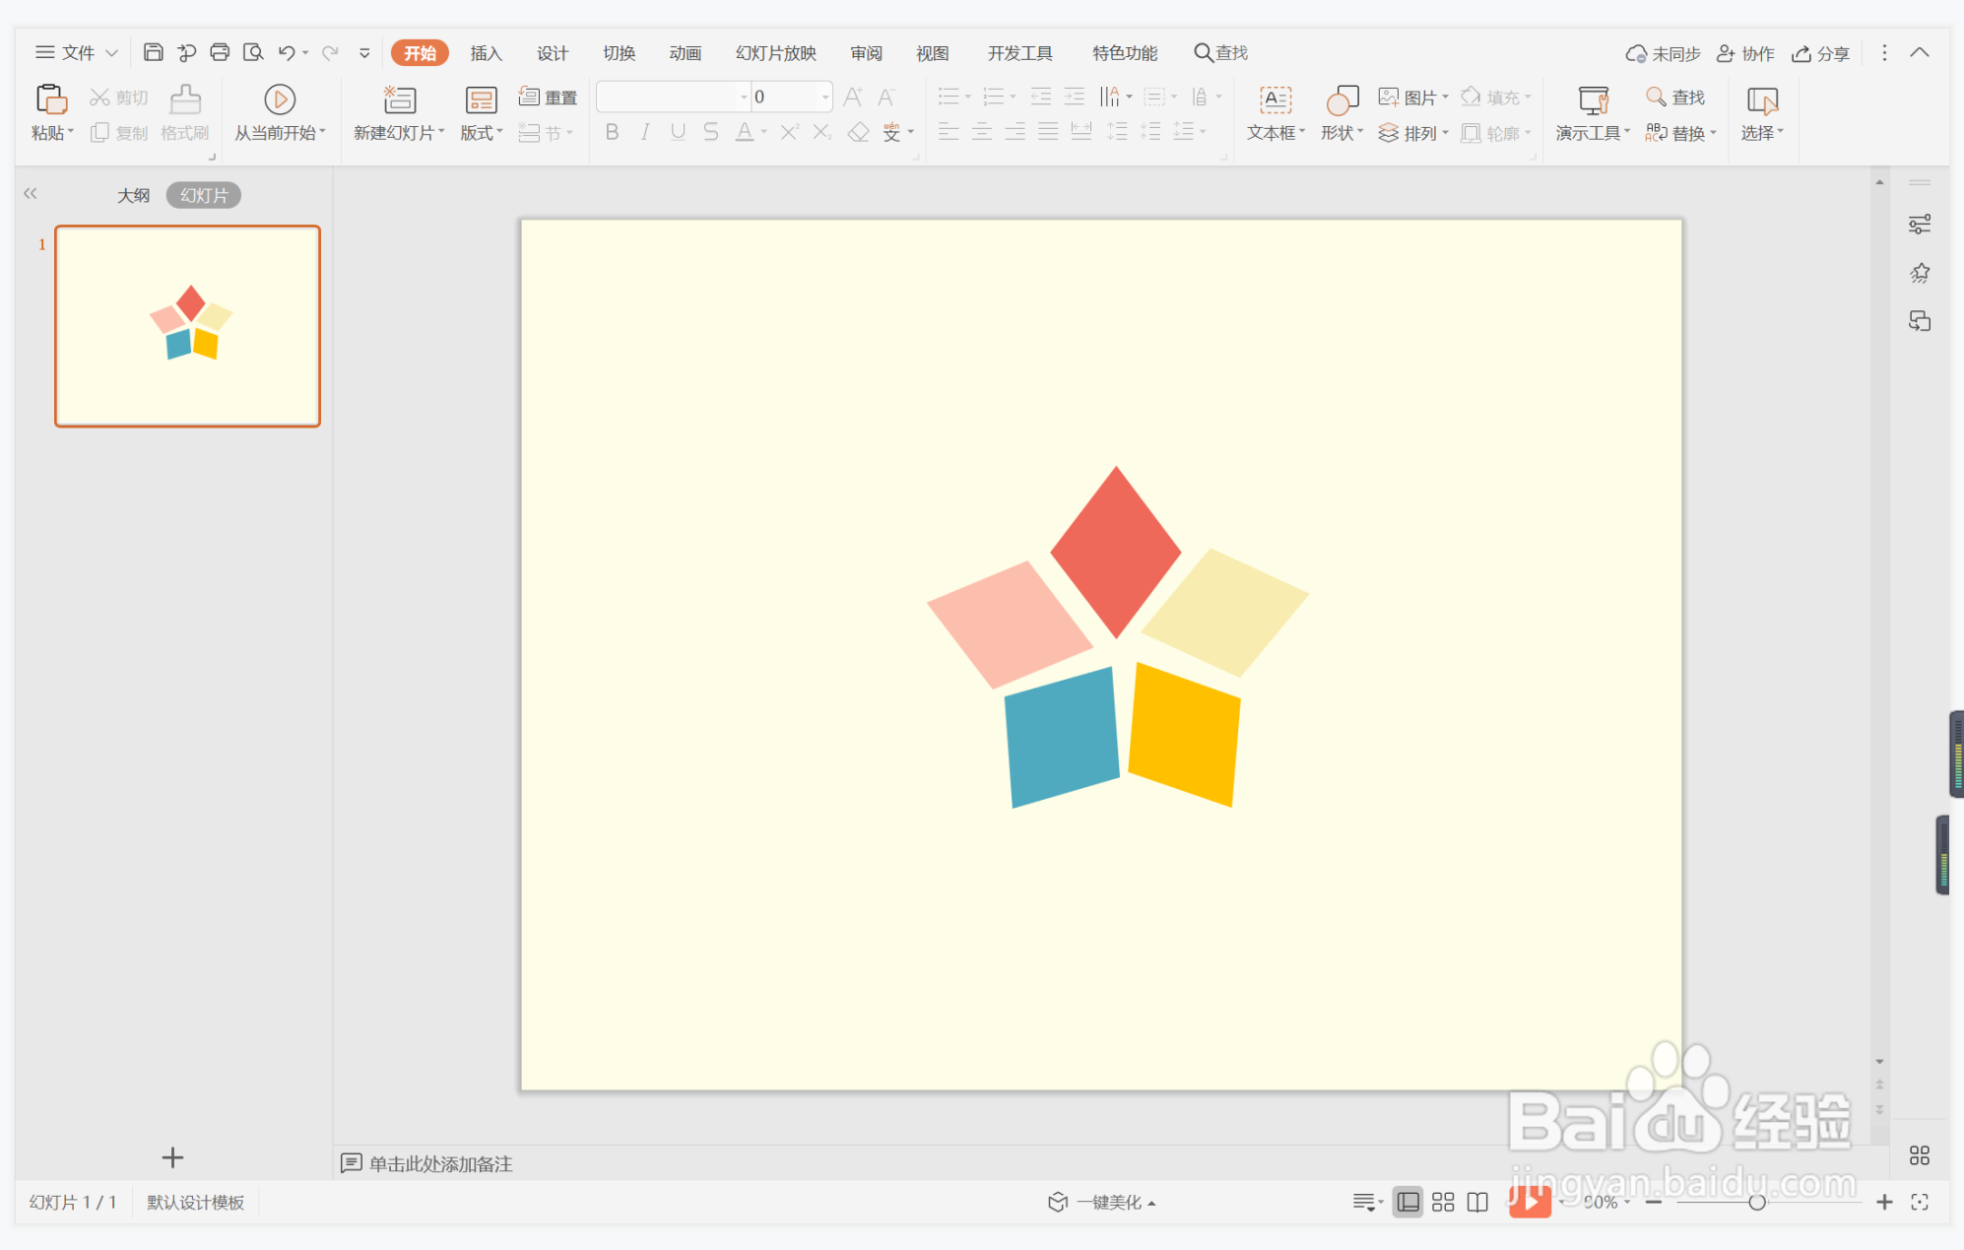This screenshot has height=1250, width=1964.
Task: Click the Print icon in quick access toolbar
Action: pos(220,52)
